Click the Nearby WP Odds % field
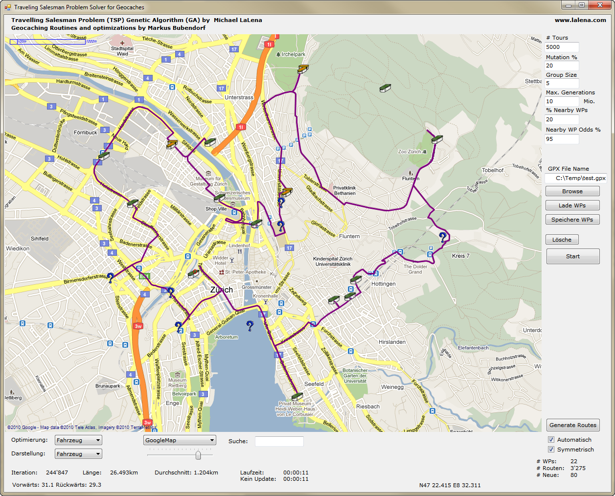Image resolution: width=615 pixels, height=496 pixels. pyautogui.click(x=562, y=139)
